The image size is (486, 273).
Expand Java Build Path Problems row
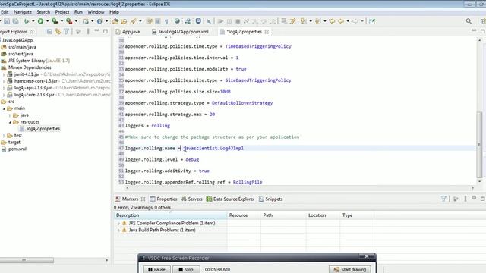pos(118,230)
